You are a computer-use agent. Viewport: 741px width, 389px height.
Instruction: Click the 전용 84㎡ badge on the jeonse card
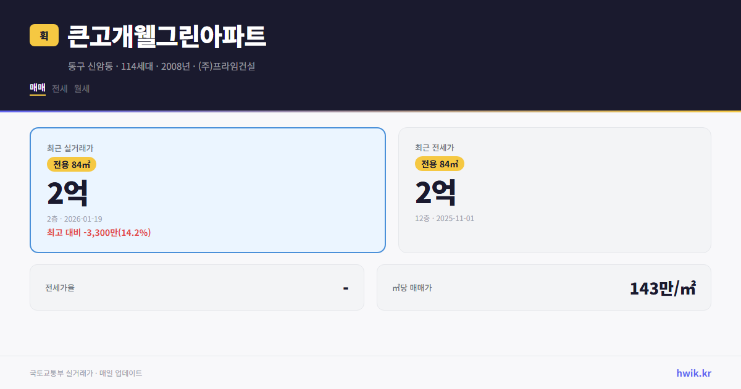click(440, 164)
